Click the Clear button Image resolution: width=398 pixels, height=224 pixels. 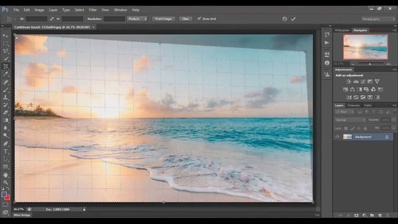coord(185,19)
